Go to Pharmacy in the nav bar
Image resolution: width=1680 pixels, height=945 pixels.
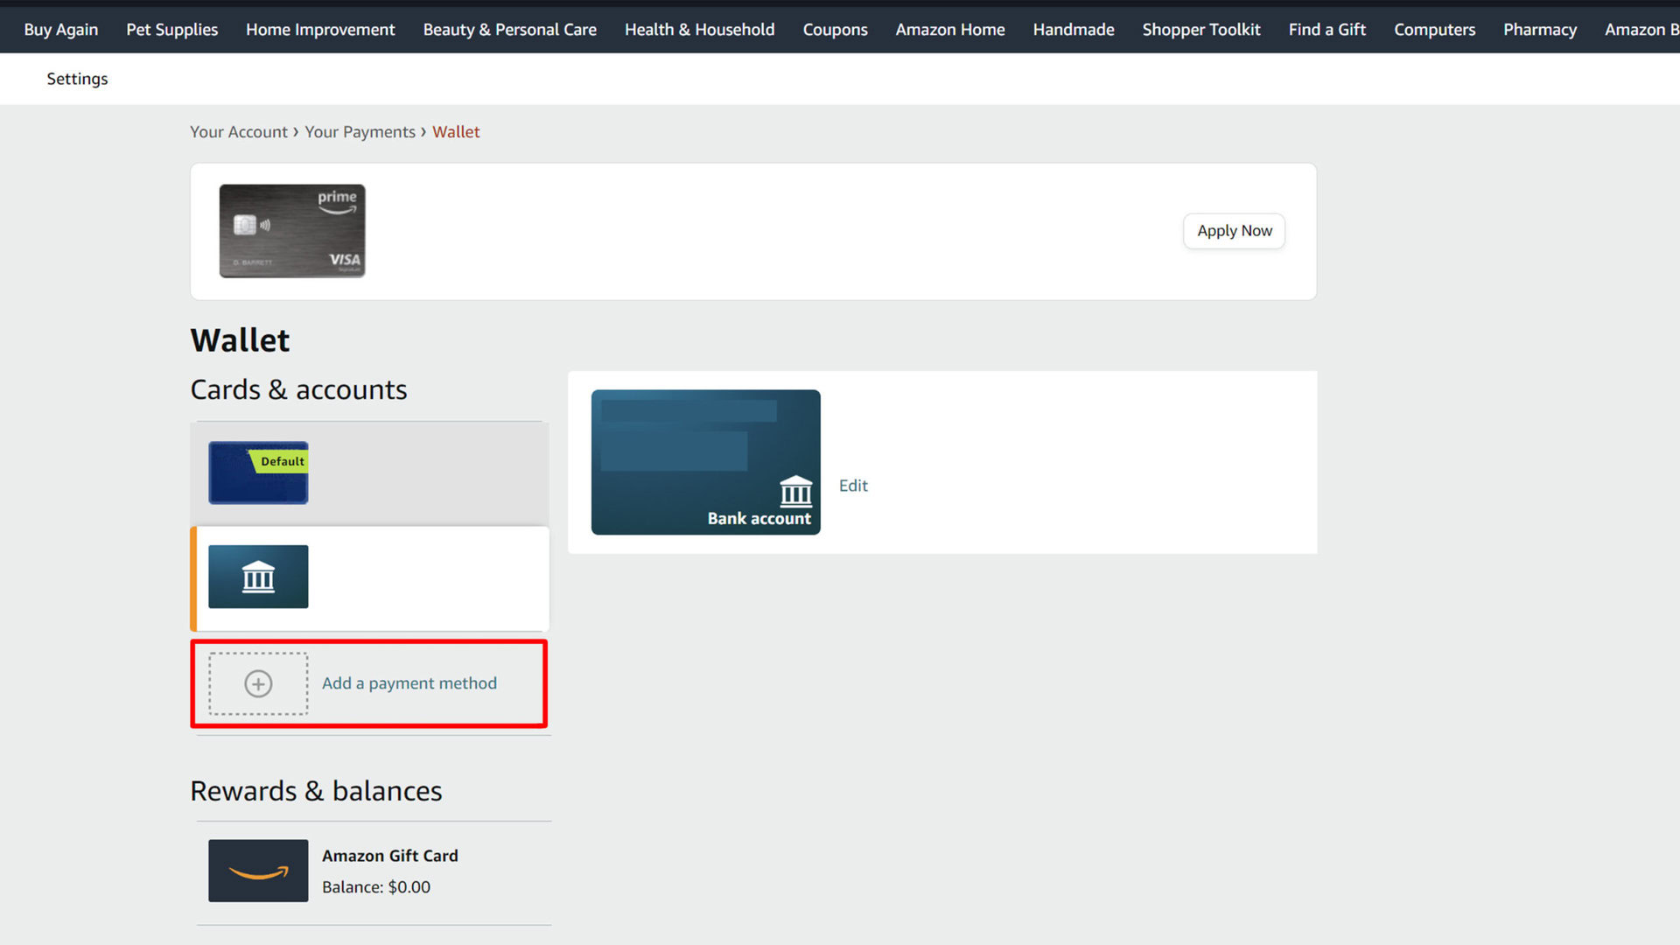(x=1539, y=30)
